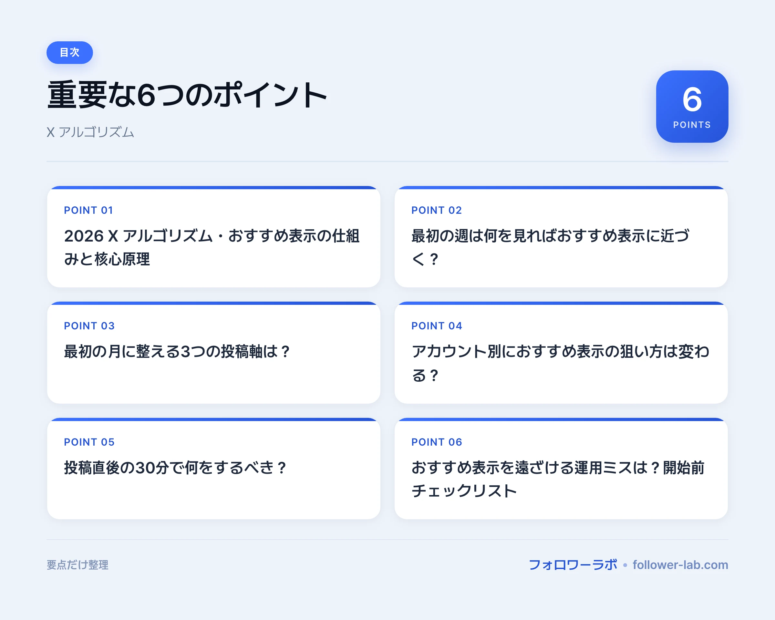Select the POINT 03 card
The width and height of the screenshot is (775, 620).
coord(213,353)
